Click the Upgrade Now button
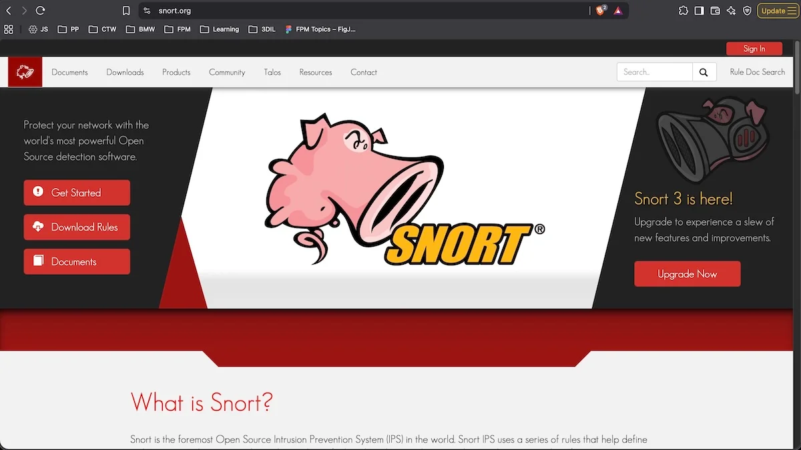Image resolution: width=801 pixels, height=450 pixels. pos(688,274)
